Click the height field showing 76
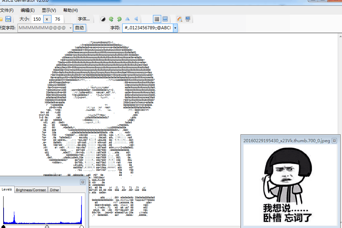This screenshot has width=342, height=228. (58, 19)
